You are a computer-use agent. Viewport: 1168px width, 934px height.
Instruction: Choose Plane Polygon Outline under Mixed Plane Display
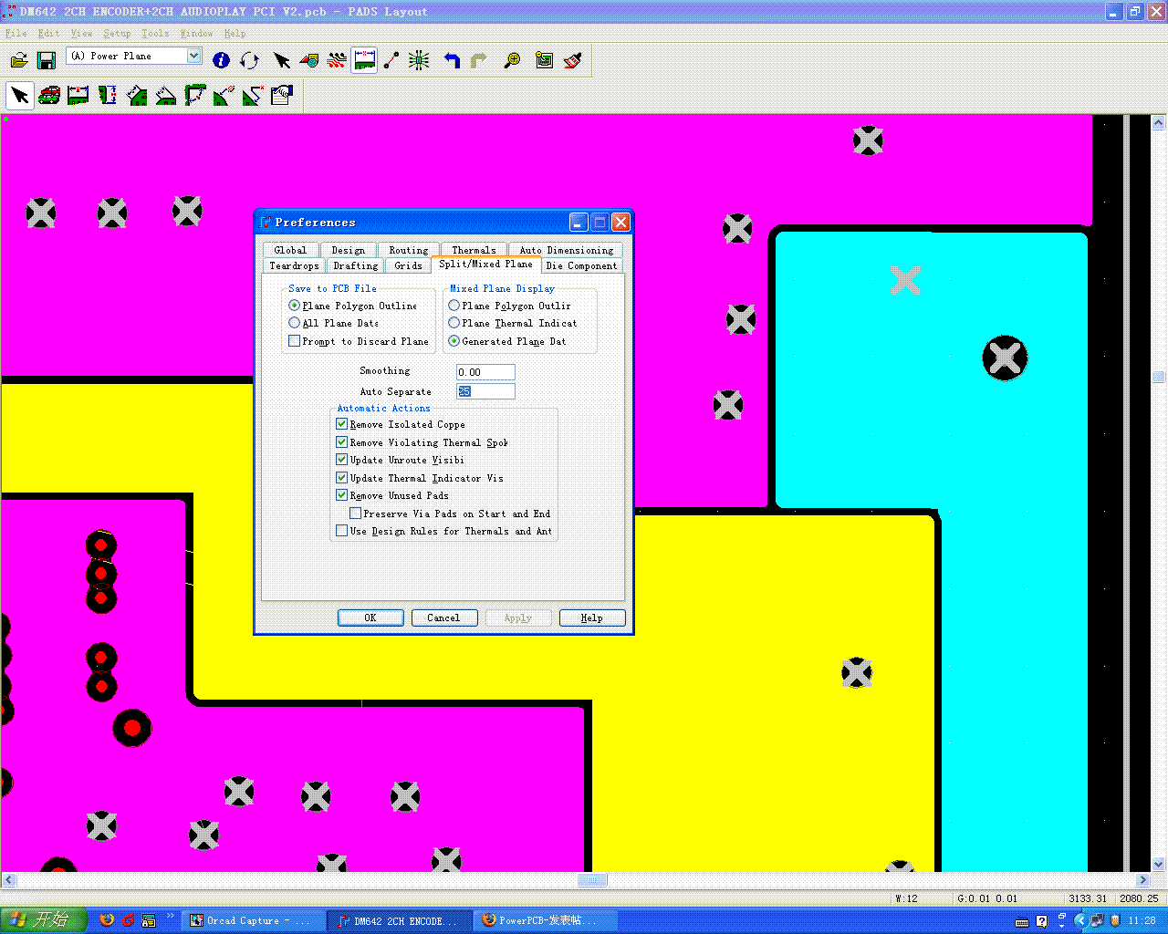coord(454,306)
